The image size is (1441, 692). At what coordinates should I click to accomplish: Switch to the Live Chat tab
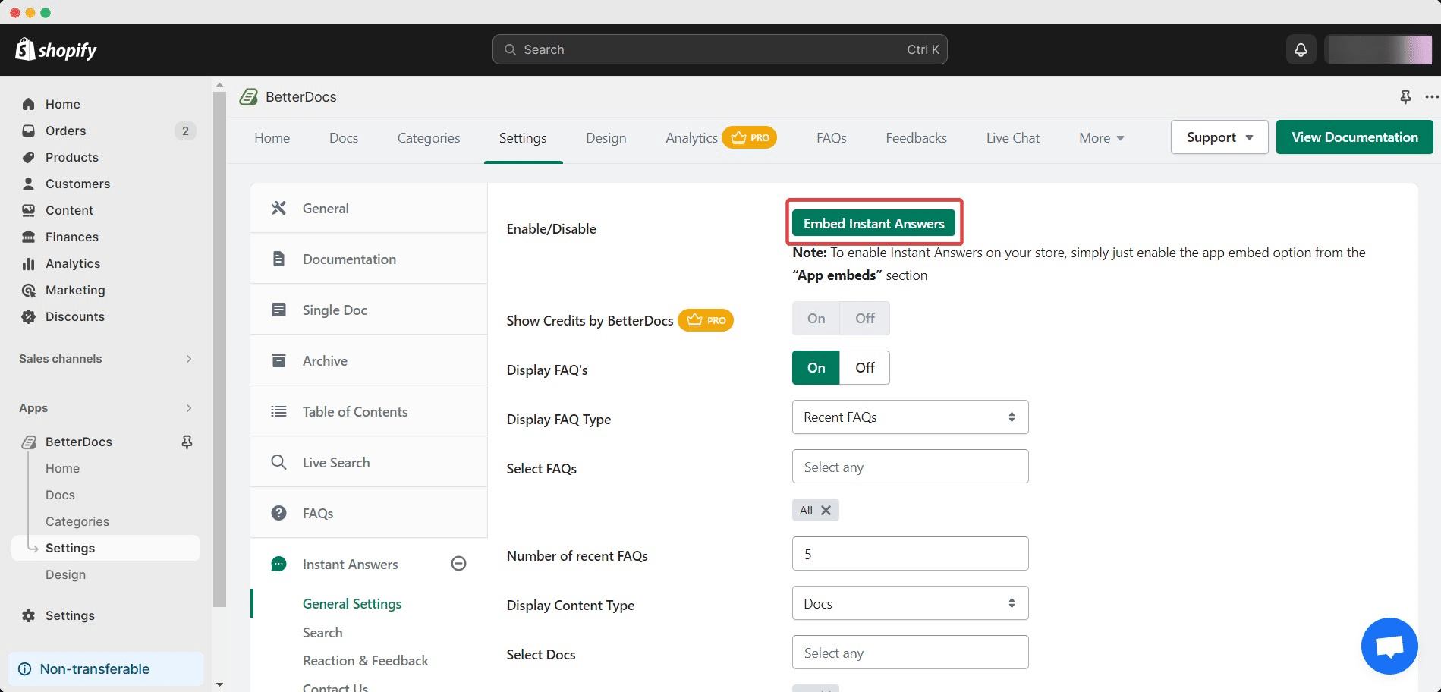(1013, 138)
